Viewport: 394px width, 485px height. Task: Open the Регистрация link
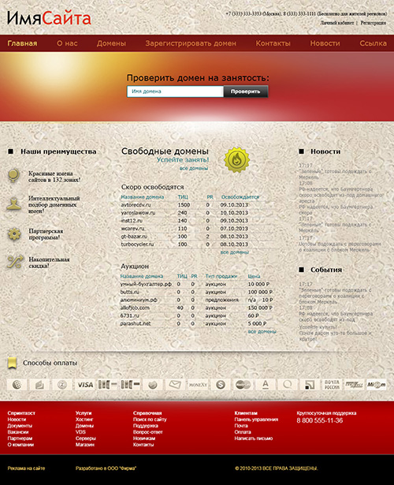[374, 23]
